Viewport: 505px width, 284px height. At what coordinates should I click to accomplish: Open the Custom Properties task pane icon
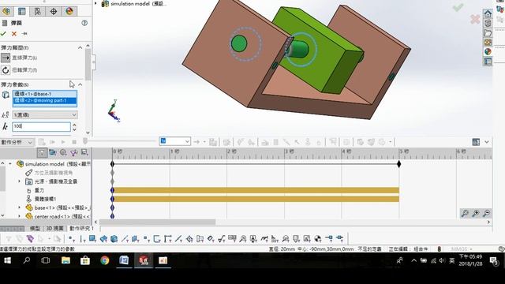coord(488,62)
